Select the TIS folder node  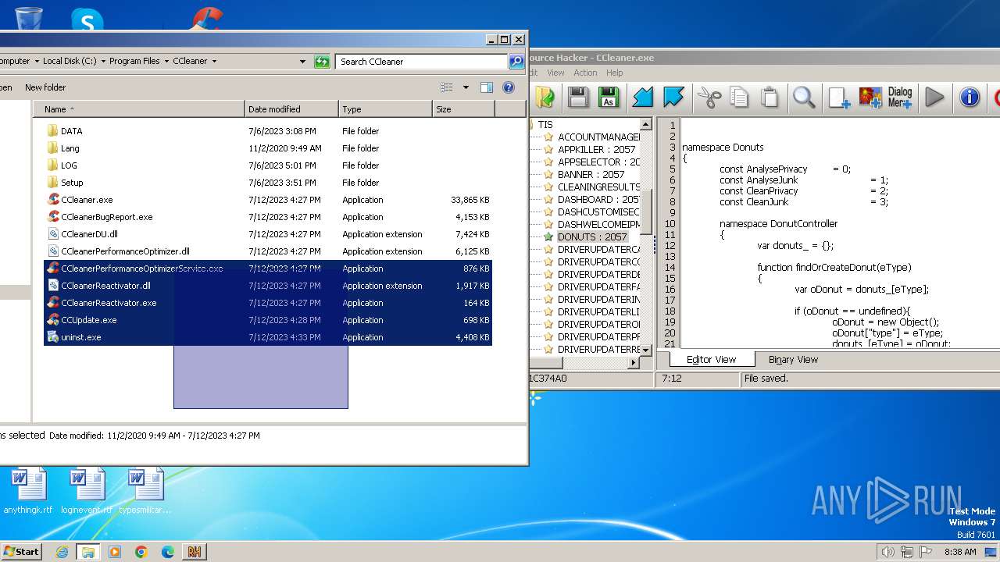pos(545,124)
